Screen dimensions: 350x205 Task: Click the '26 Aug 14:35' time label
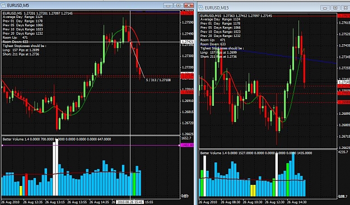coord(99,202)
